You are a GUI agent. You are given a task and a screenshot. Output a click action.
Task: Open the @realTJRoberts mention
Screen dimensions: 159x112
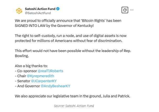coord(50,71)
